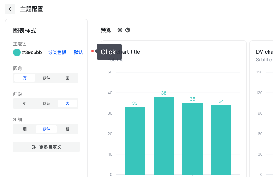This screenshot has width=273, height=177.
Task: Click the red hotspot dot indicator
Action: 92,51
